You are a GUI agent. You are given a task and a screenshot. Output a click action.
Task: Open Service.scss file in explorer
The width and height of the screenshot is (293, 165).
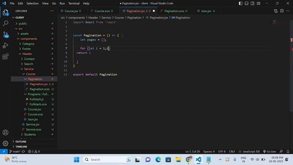tap(34, 129)
